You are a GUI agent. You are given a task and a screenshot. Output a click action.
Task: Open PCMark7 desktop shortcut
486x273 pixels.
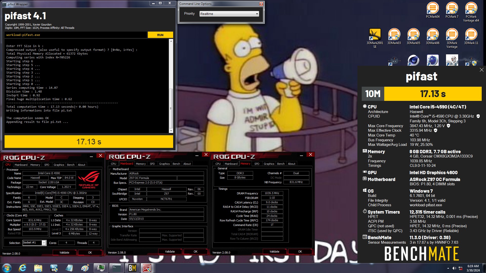click(452, 10)
